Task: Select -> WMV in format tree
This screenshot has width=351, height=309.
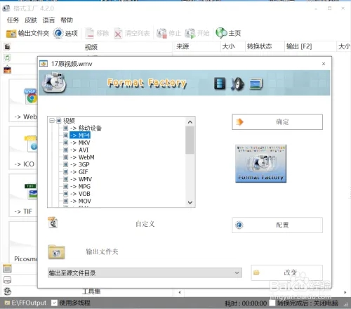Action: [81, 179]
